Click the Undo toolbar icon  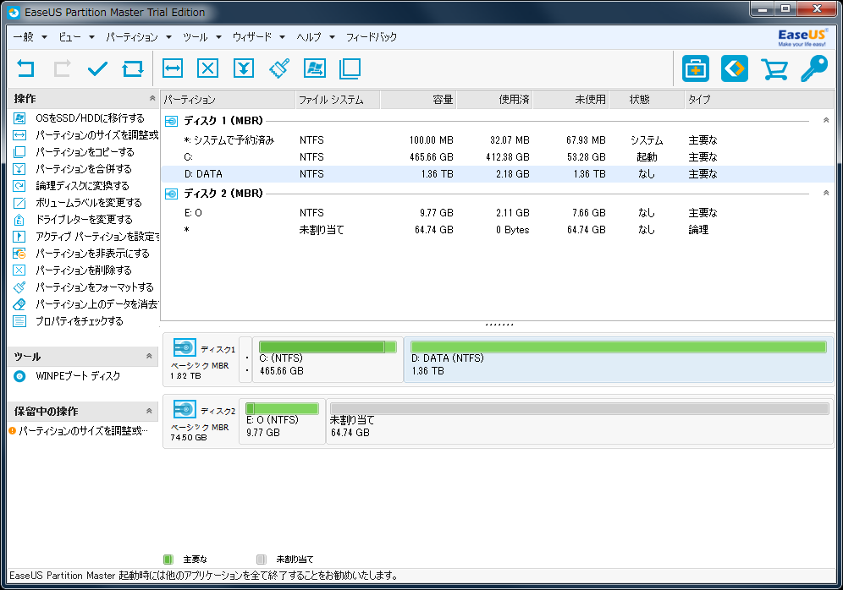click(25, 68)
